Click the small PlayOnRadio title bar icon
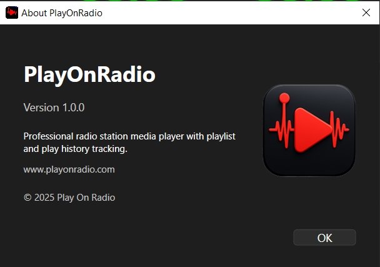 [12, 13]
